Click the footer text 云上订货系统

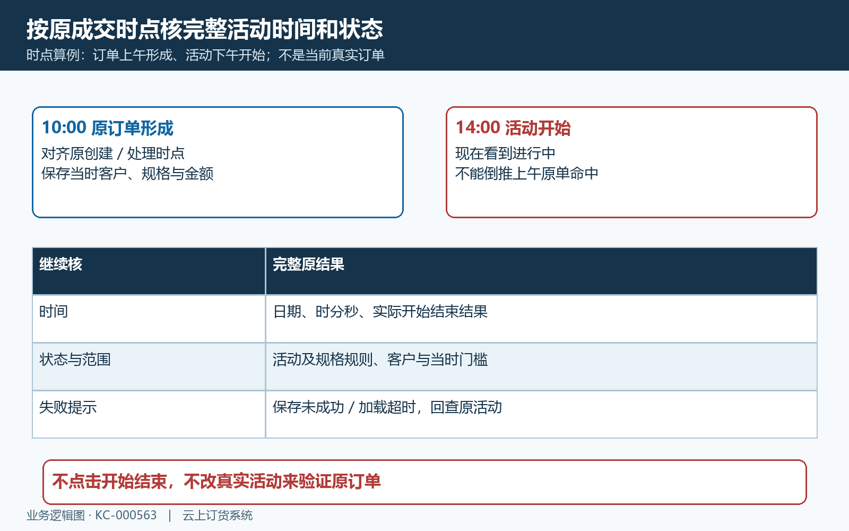point(218,516)
